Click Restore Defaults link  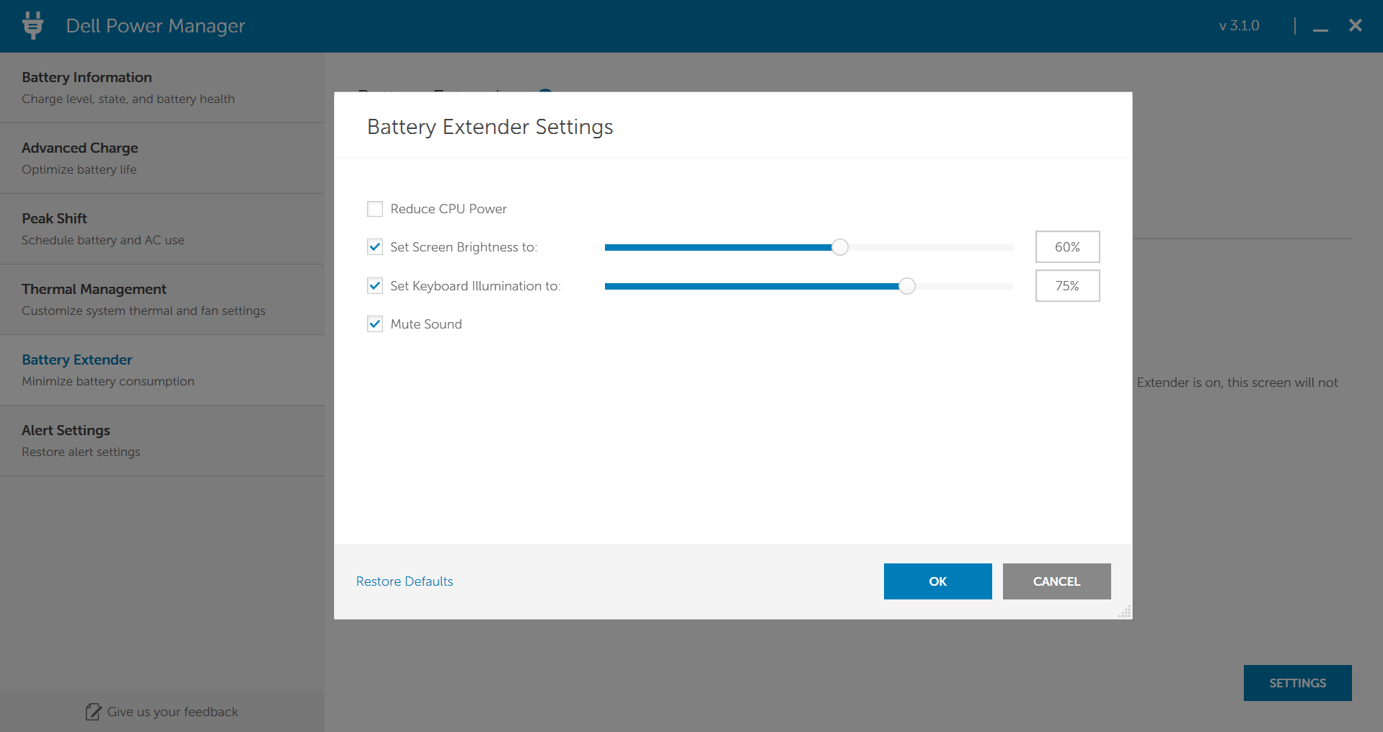tap(405, 581)
